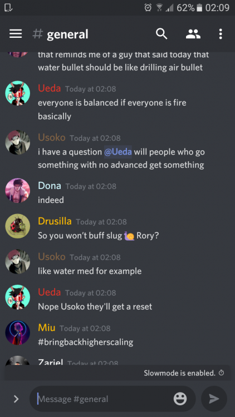Open the emoji picker smiley
235x417 pixels.
pyautogui.click(x=180, y=399)
